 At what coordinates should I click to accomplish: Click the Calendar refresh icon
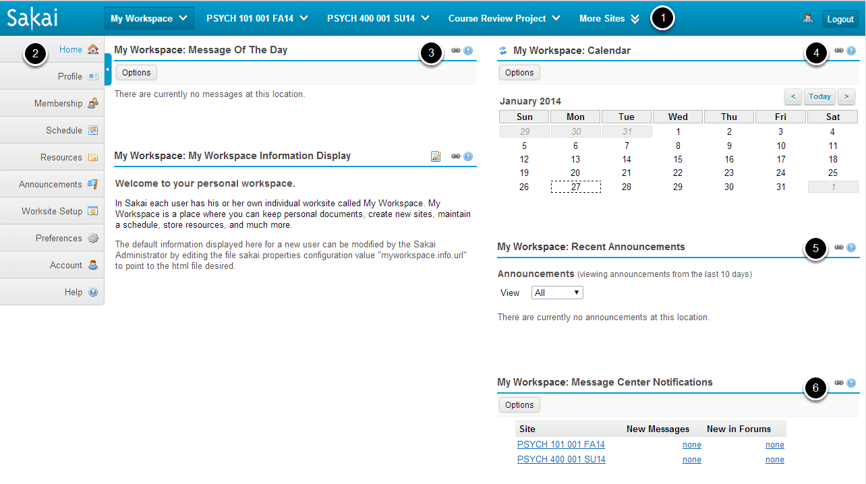[x=502, y=51]
